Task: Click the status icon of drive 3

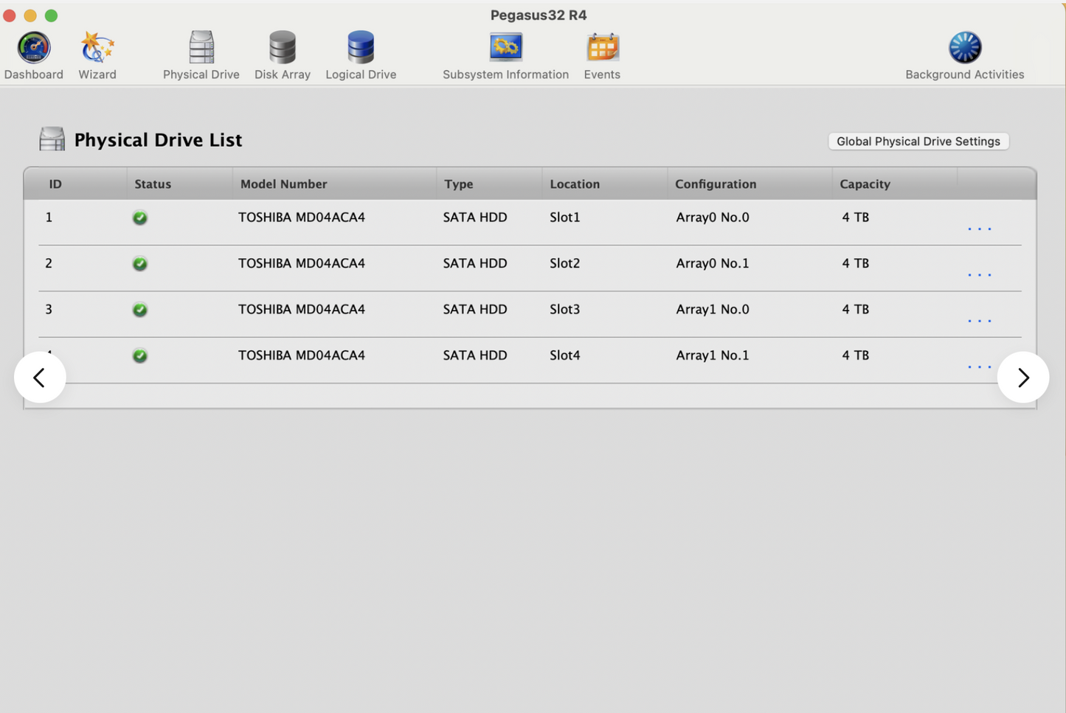Action: point(139,310)
